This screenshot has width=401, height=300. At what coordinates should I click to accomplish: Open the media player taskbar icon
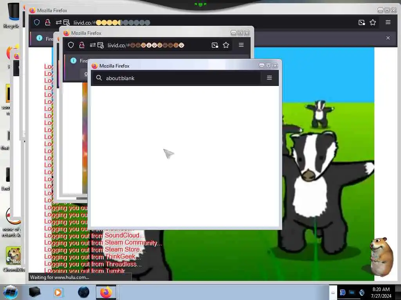click(x=58, y=292)
